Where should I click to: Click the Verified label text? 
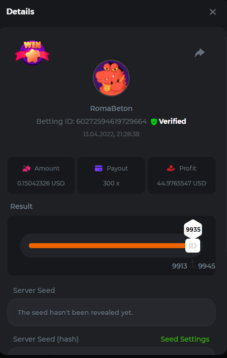(172, 121)
